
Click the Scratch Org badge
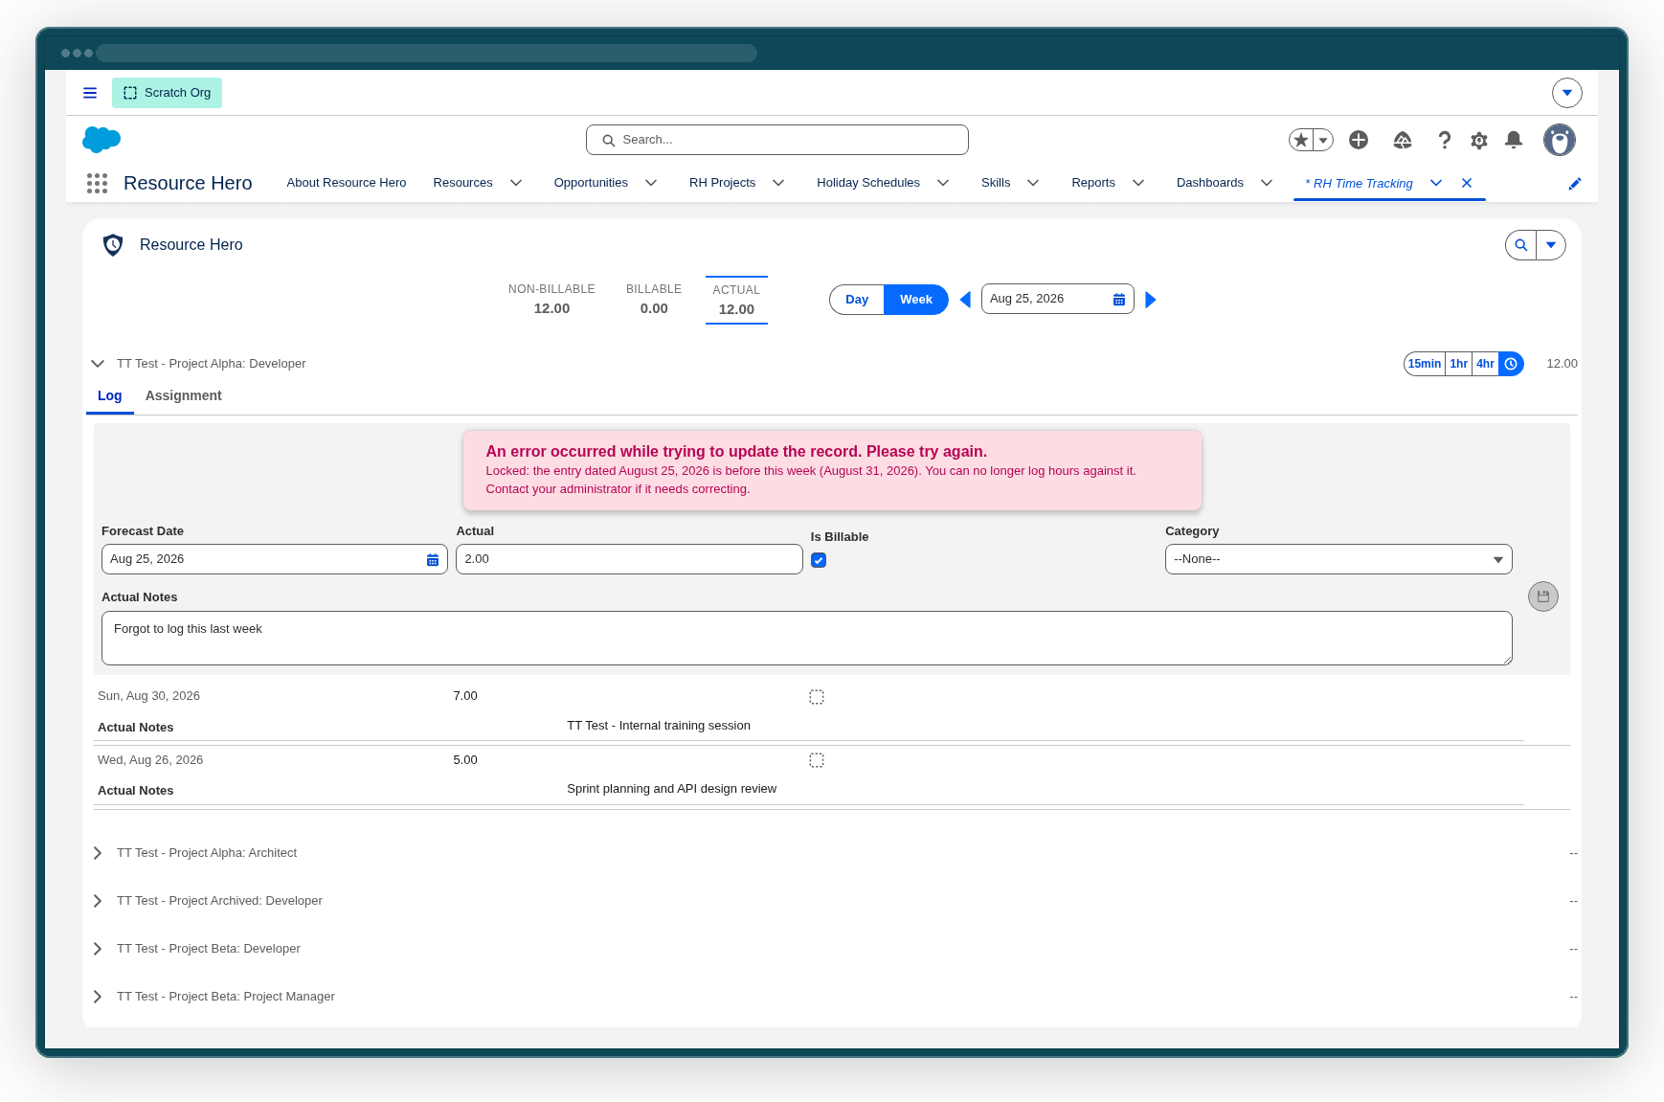(168, 93)
